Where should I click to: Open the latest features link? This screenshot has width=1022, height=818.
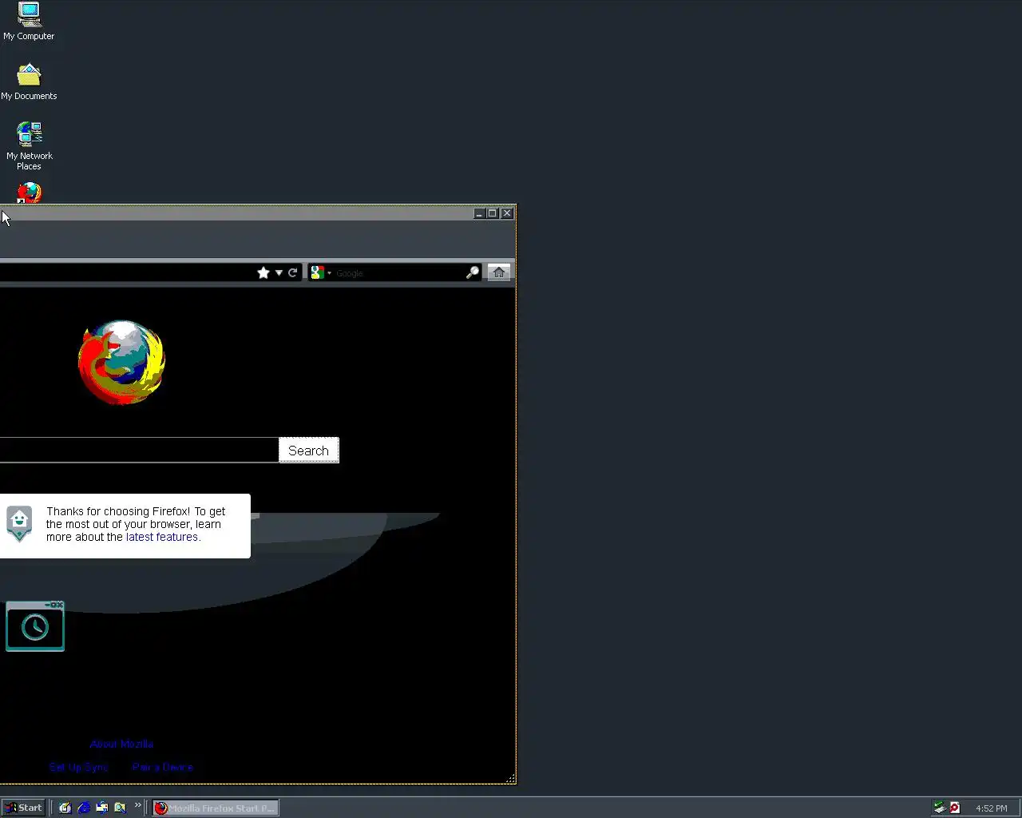tap(162, 537)
